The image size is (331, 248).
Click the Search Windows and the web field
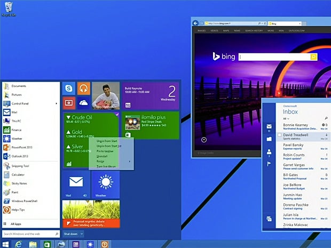point(31,234)
